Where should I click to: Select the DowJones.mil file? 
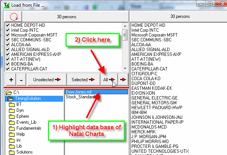tap(79, 92)
